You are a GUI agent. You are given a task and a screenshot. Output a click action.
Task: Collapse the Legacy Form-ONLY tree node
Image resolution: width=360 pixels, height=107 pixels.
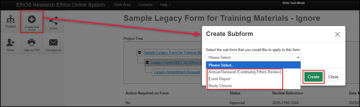pos(147,62)
